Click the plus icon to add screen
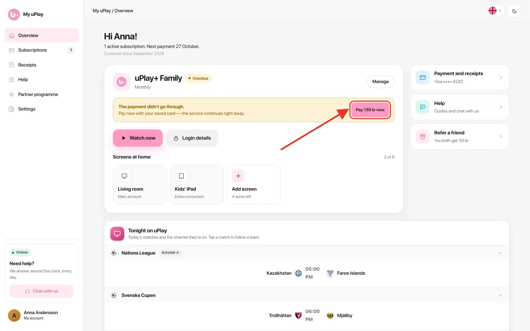This screenshot has width=530, height=331. pyautogui.click(x=238, y=176)
